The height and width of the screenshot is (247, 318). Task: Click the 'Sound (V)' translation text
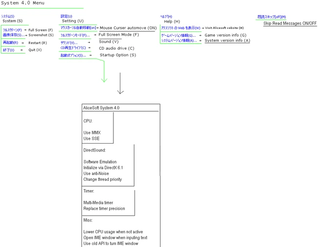click(x=109, y=42)
